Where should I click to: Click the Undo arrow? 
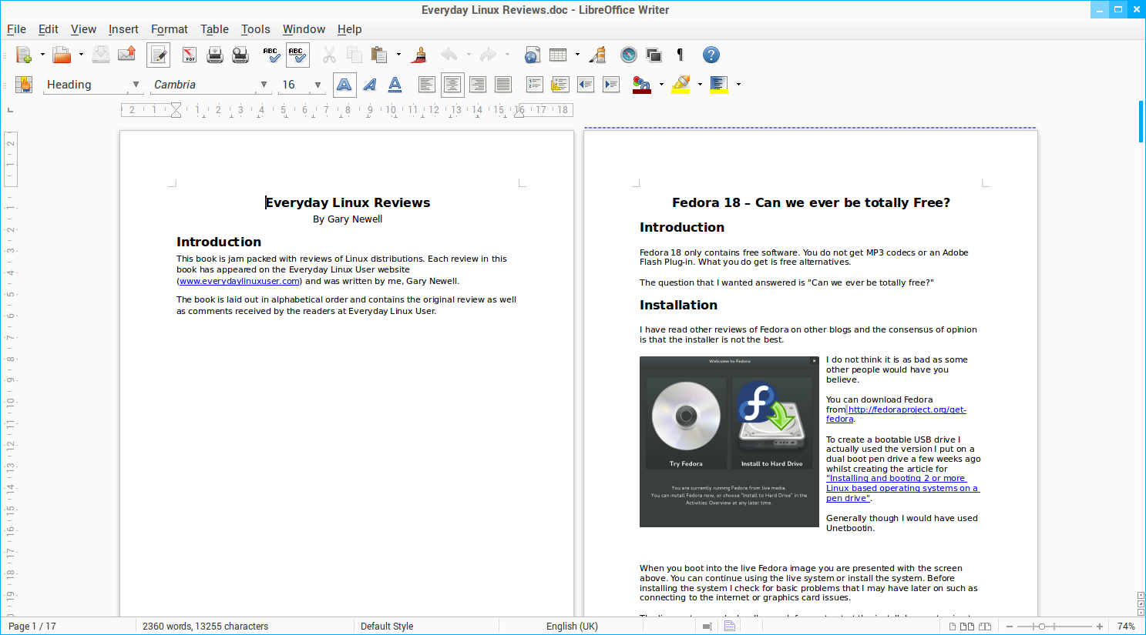[449, 55]
